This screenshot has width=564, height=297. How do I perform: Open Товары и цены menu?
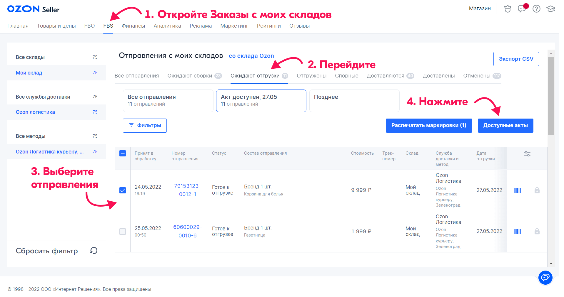pos(56,26)
